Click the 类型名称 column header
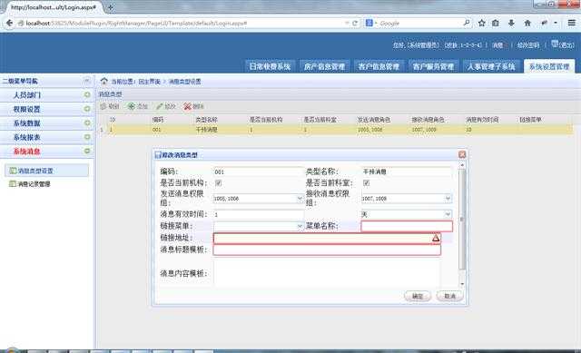This screenshot has height=353, width=581. point(206,120)
